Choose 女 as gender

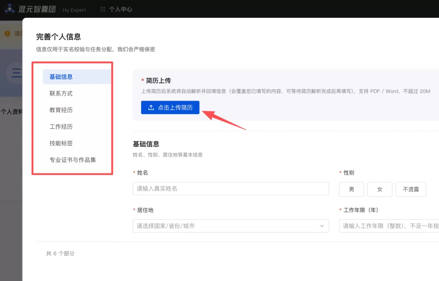(380, 189)
